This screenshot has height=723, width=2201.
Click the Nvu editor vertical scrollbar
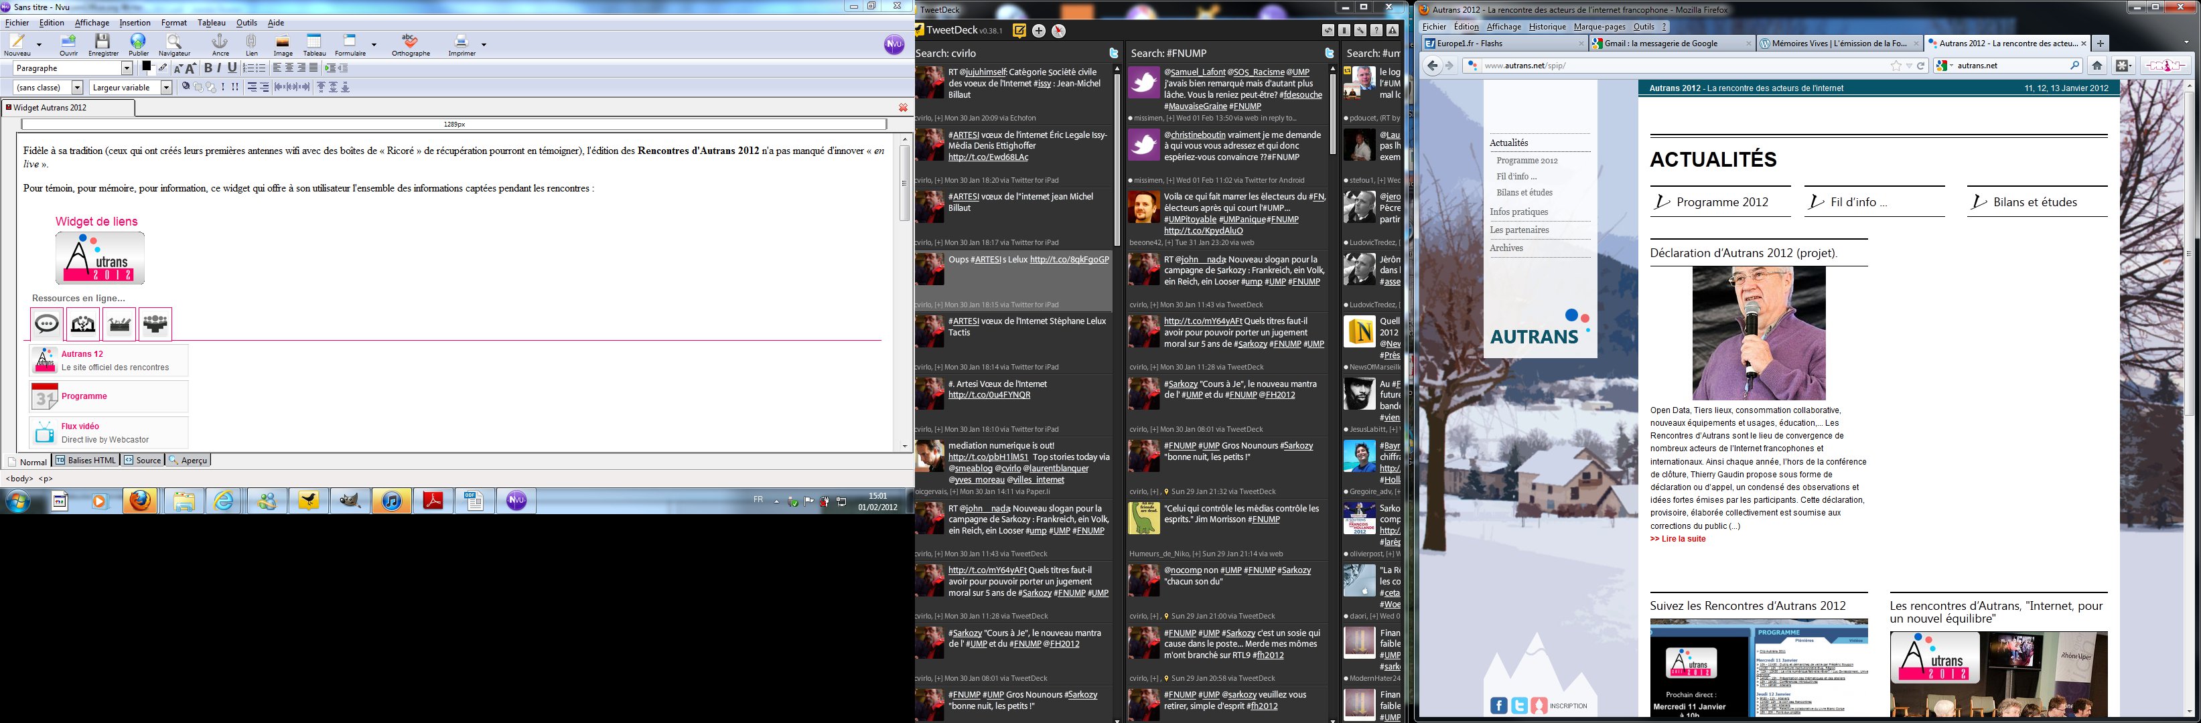(905, 291)
